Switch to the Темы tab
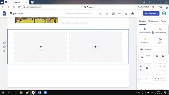 click(164, 21)
